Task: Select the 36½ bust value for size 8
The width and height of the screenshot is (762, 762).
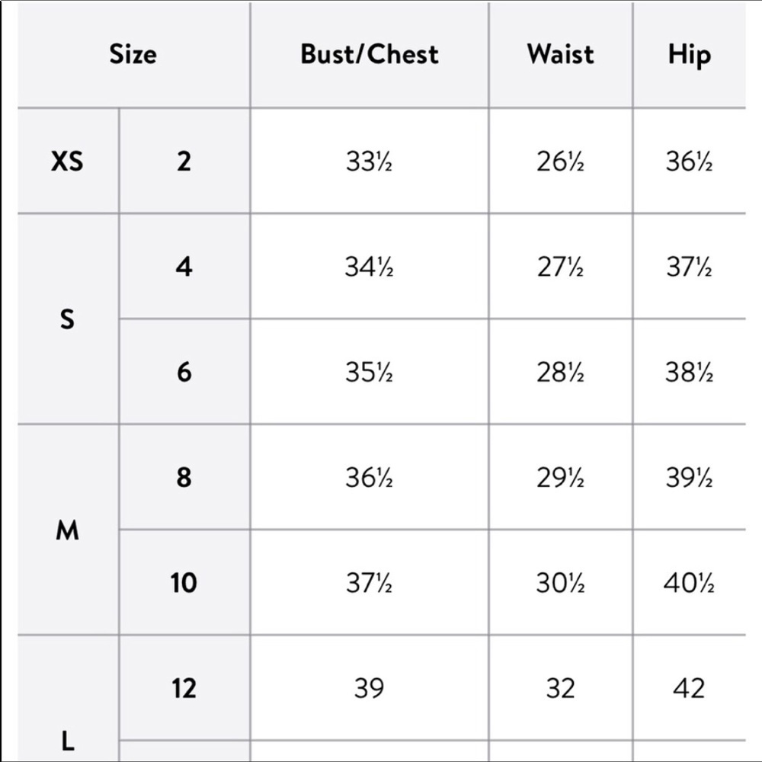Action: coord(369,478)
